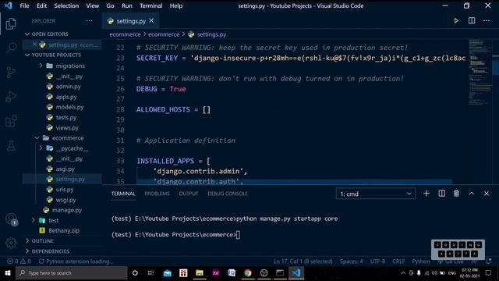Switch to the OUTPUT panel tab
This screenshot has width=499, height=281.
pos(189,194)
